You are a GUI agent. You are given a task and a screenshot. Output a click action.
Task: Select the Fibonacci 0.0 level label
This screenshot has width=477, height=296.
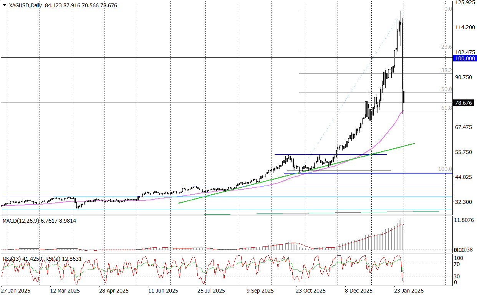(448, 9)
